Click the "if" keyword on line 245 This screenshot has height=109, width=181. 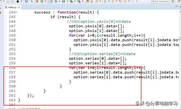click(53, 17)
